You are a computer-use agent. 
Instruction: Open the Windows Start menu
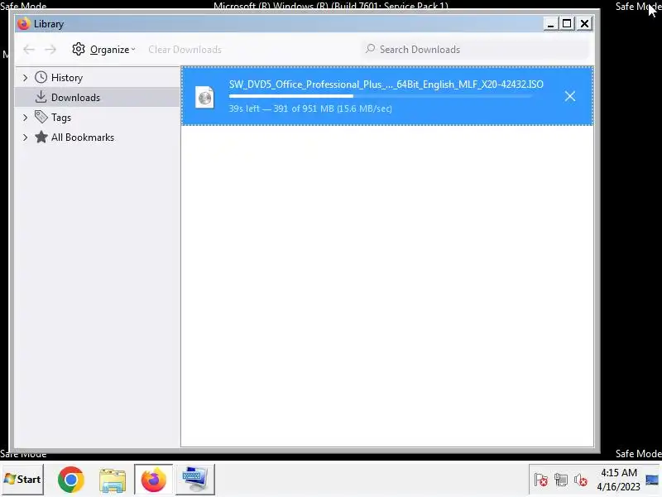click(22, 480)
